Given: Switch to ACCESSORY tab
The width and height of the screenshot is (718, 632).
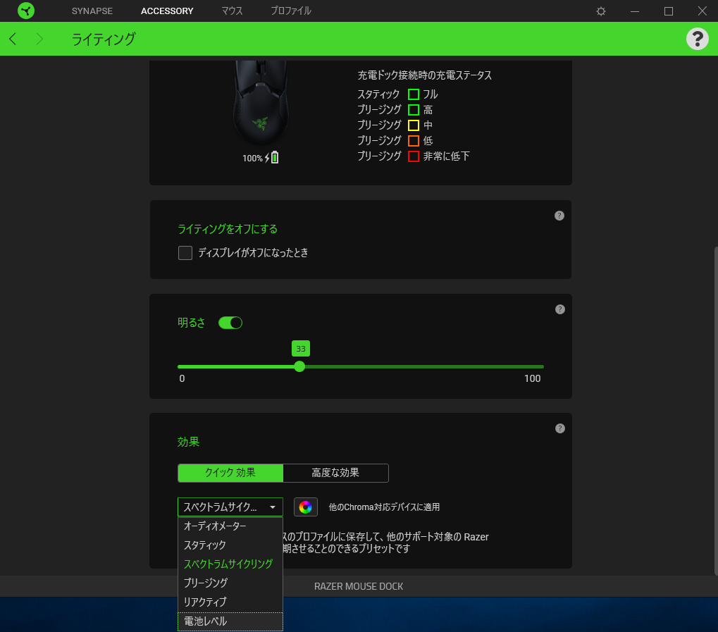Looking at the screenshot, I should tap(167, 11).
